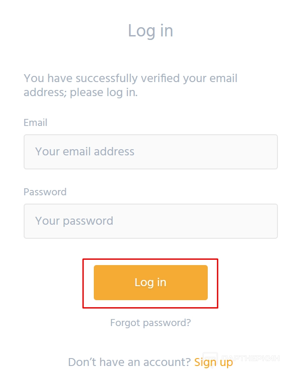Screen dimensions: 302x391
Task: Follow the Sign up link
Action: [213, 362]
